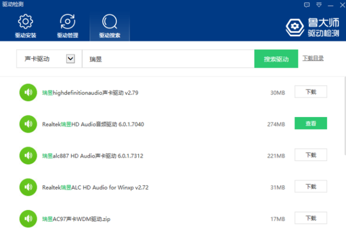Click speaker icon of AC97声卡WDM驱动.zip row
The image size is (346, 241).
[x=28, y=219]
